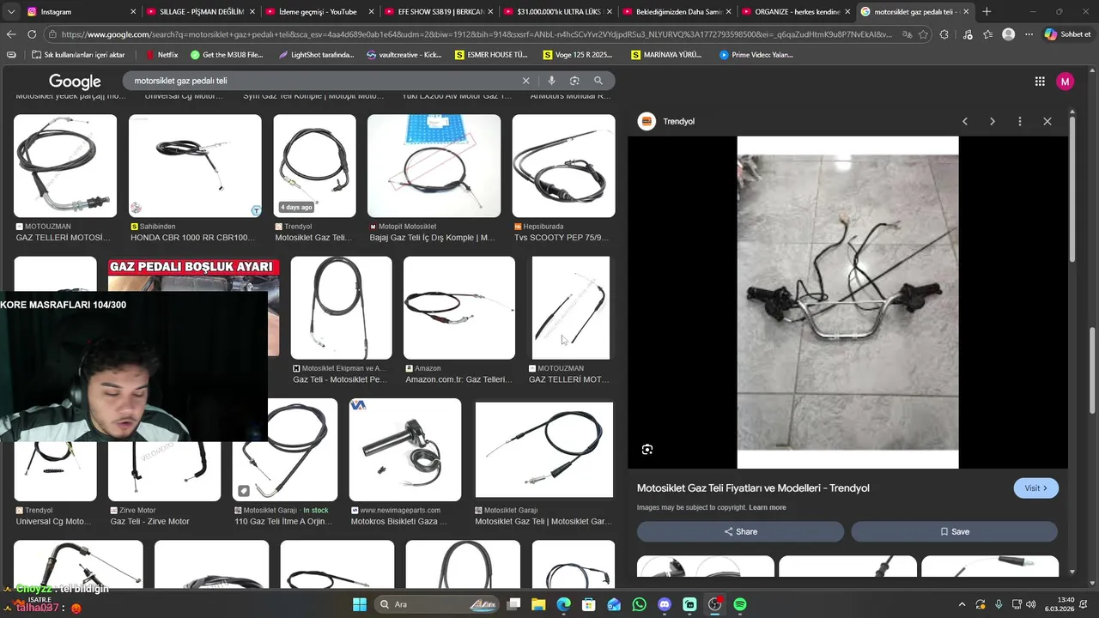Open newimageparts Motokros Bisikleti Gaza image
Image resolution: width=1099 pixels, height=618 pixels.
pos(405,450)
